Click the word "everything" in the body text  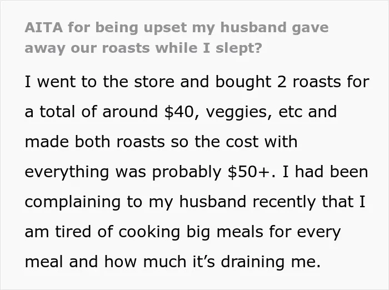pos(67,172)
